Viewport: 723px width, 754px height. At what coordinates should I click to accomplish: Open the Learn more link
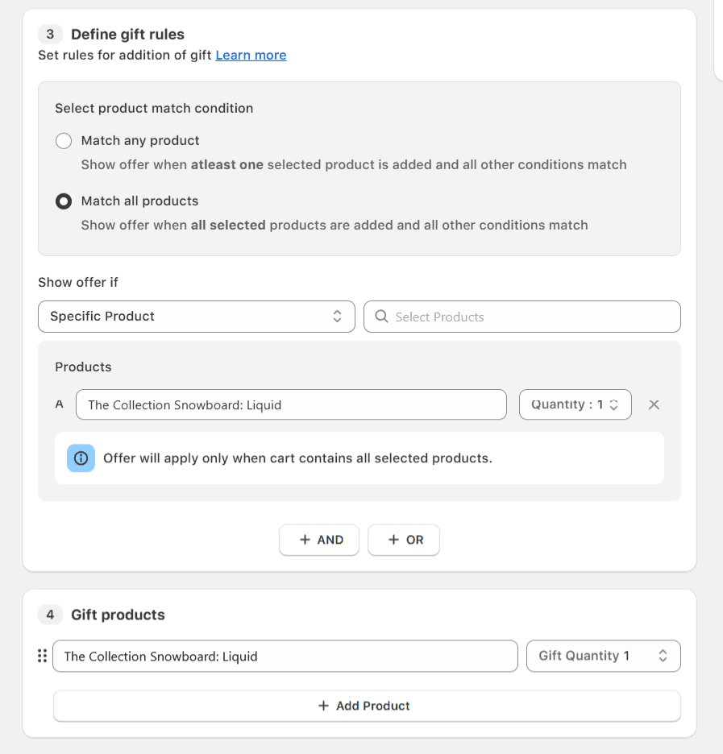[251, 55]
